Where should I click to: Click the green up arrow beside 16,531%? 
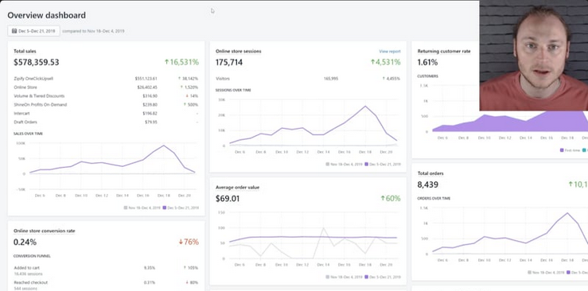click(166, 62)
